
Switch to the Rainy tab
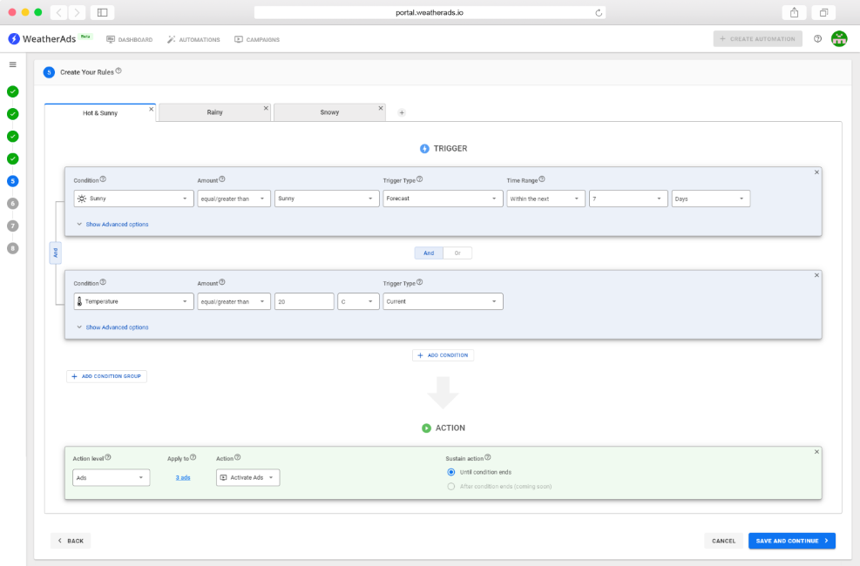coord(214,112)
